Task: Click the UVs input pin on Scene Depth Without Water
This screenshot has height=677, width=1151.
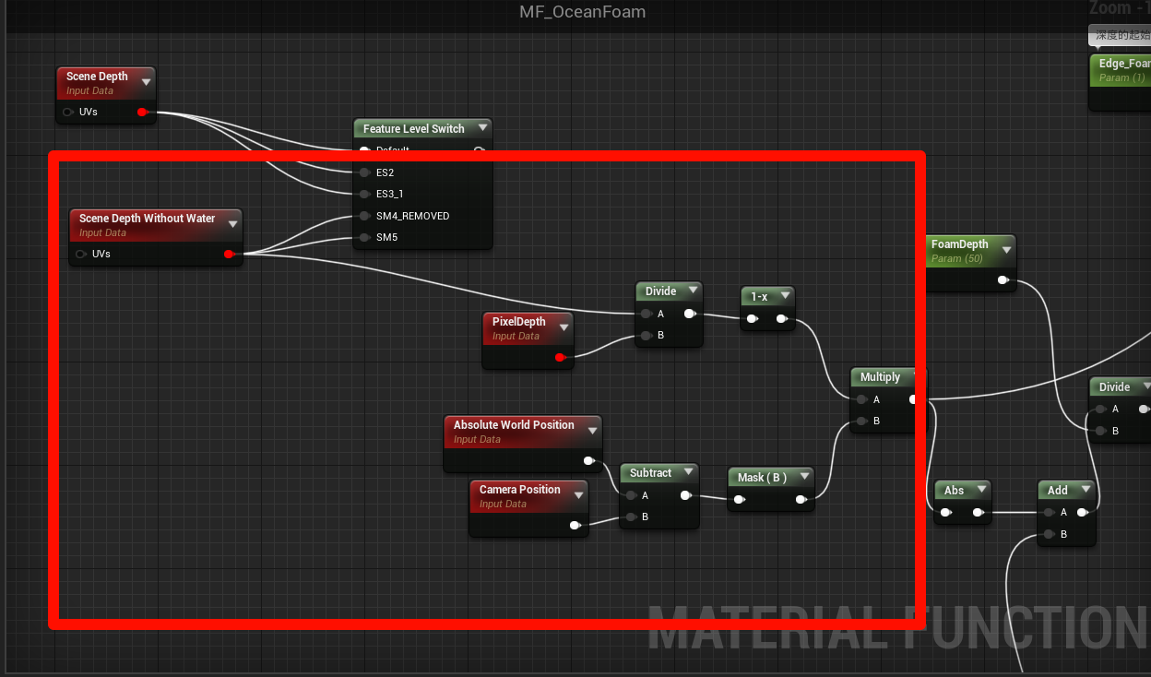Action: [81, 254]
